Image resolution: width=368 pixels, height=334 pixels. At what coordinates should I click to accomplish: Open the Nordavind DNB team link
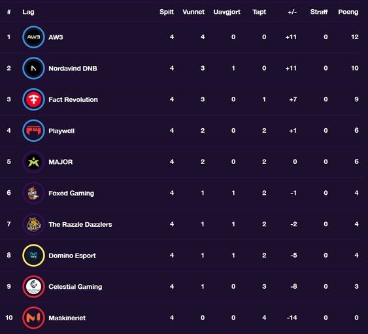pyautogui.click(x=73, y=69)
